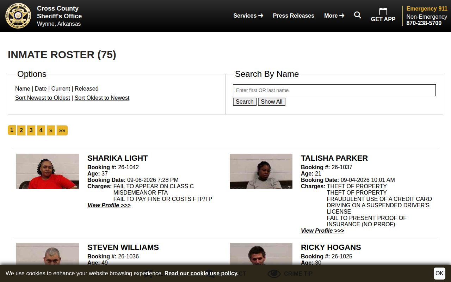This screenshot has width=451, height=282.
Task: Click the Search button
Action: coord(245,102)
